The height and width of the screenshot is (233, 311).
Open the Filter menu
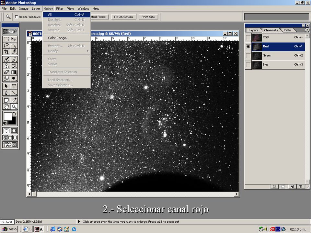(60, 8)
